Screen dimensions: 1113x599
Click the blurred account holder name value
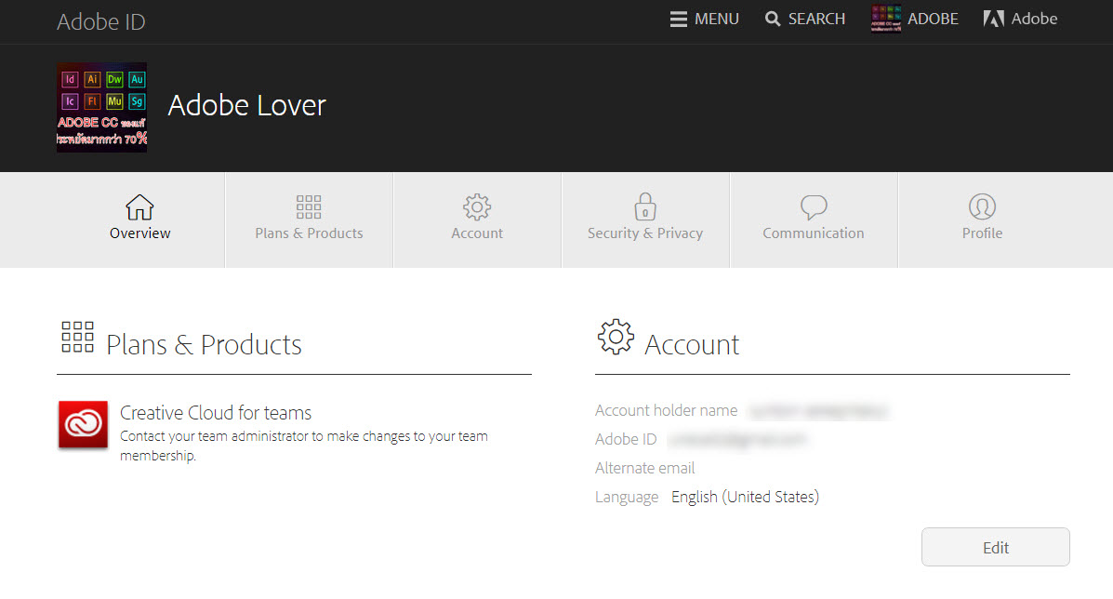pos(818,411)
